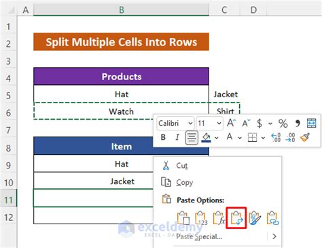This screenshot has width=322, height=248.
Task: Select the Paste Link icon
Action: click(272, 218)
